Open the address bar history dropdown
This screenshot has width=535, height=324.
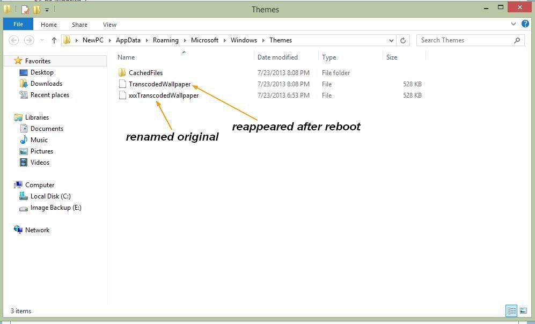[391, 40]
